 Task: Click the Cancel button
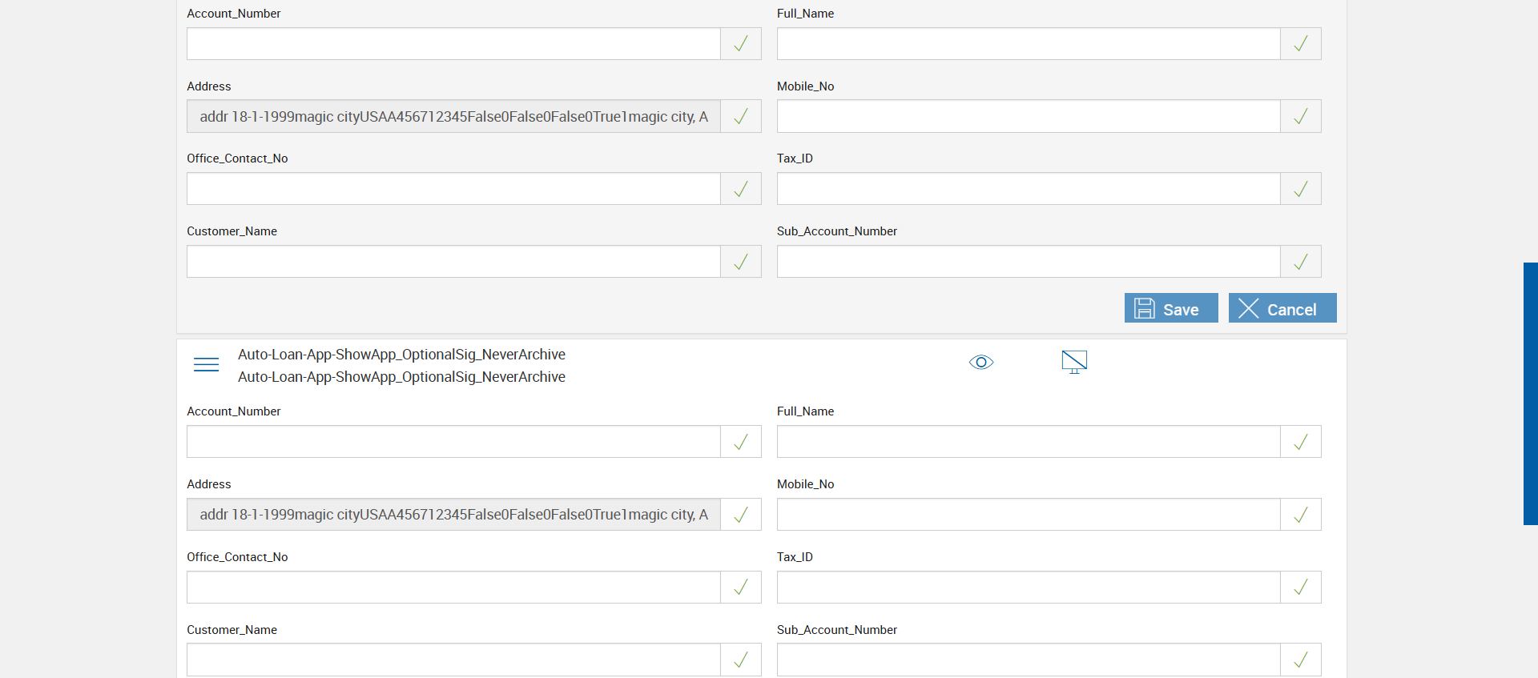pos(1282,308)
